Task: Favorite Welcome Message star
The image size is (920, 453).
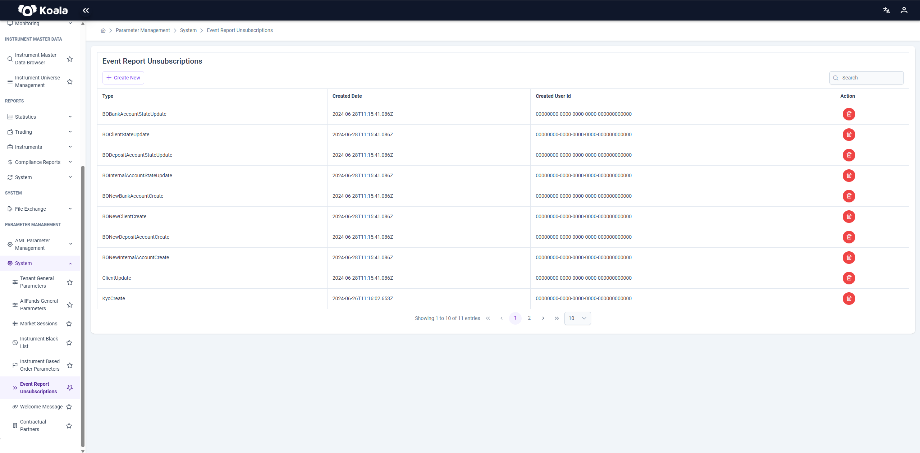Action: pos(69,407)
